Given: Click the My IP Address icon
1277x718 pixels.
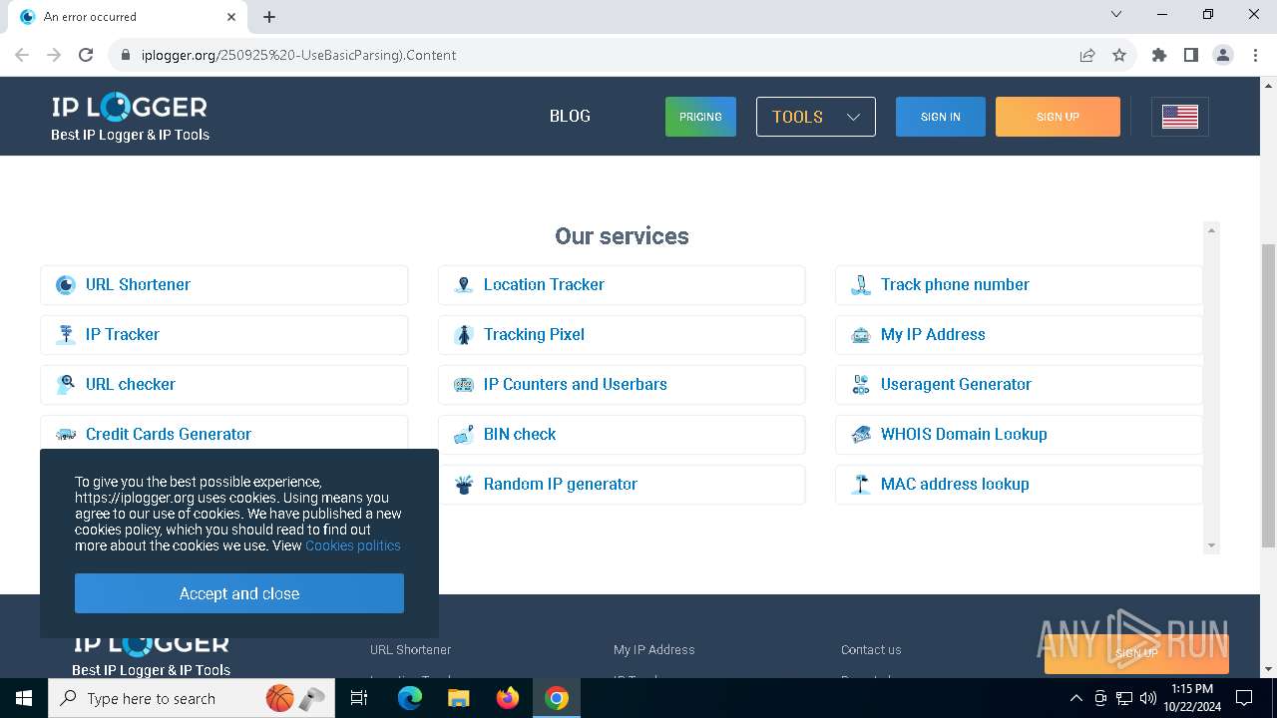Looking at the screenshot, I should 861,335.
